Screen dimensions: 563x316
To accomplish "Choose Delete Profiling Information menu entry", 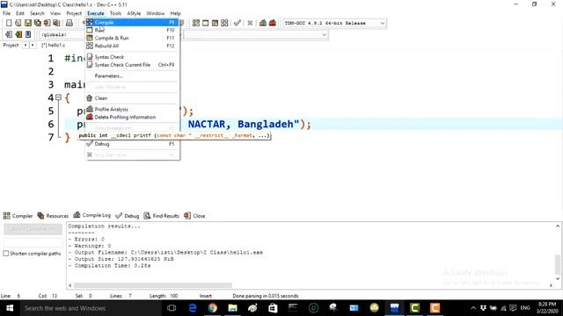I will [132, 117].
